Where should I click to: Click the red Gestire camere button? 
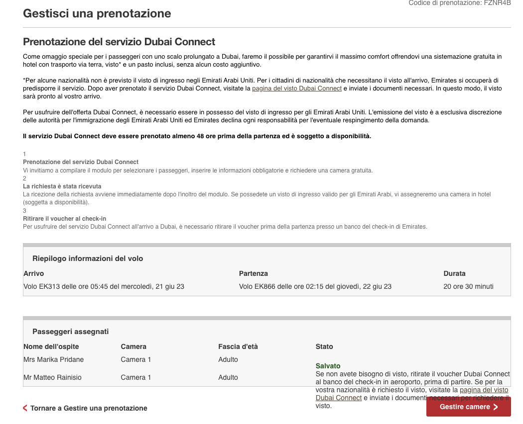coord(468,407)
